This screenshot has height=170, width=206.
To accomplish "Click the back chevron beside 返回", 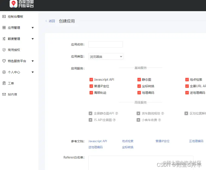I will tap(46, 21).
